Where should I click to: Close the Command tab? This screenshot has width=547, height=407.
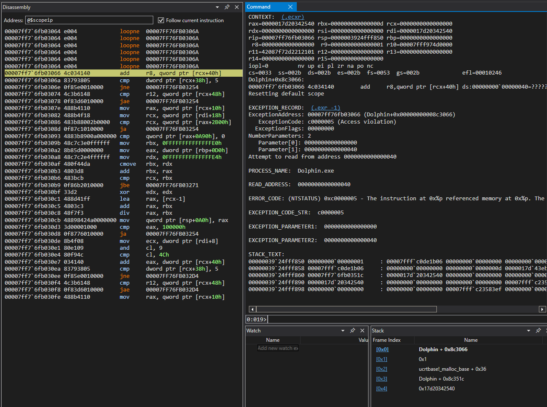(290, 7)
